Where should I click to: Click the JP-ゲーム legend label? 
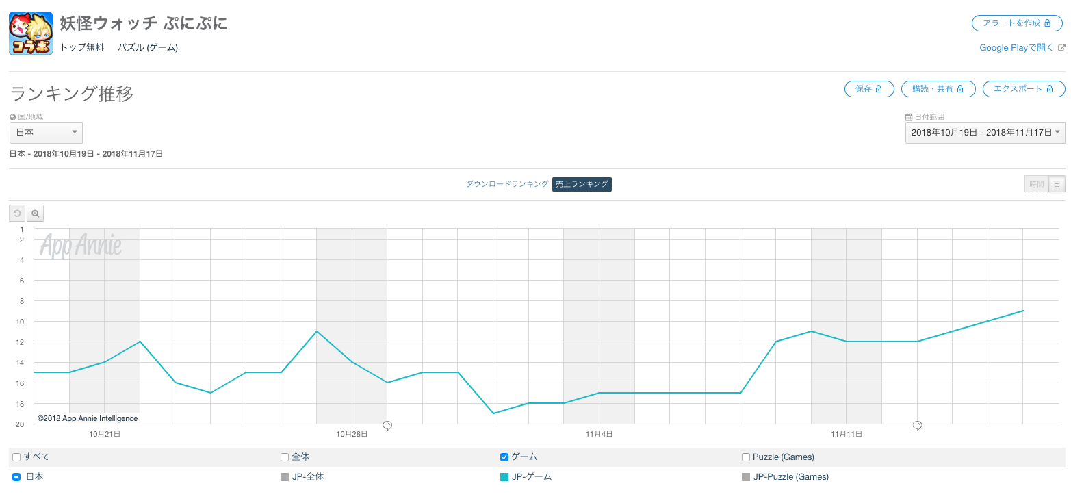(532, 477)
